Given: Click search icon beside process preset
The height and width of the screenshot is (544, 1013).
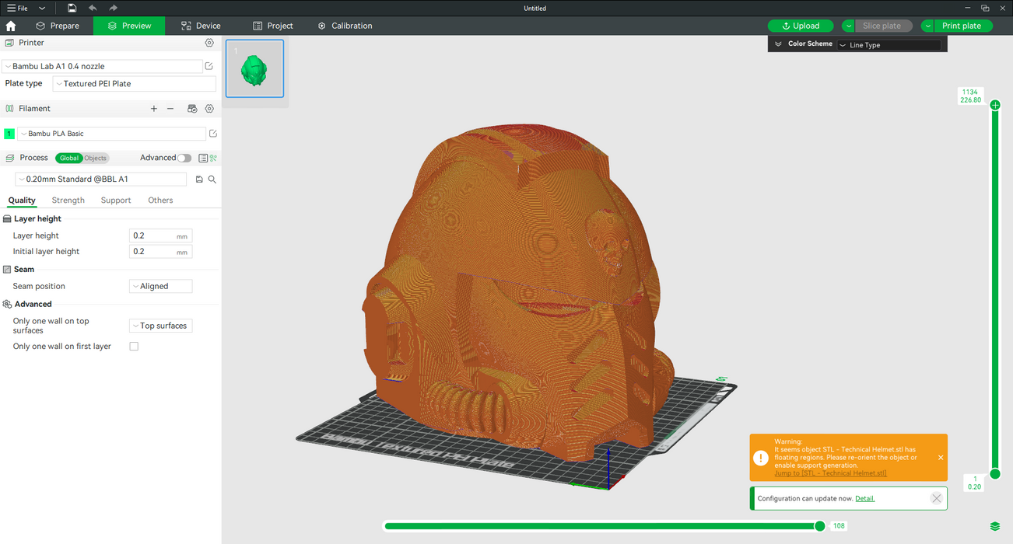Looking at the screenshot, I should pyautogui.click(x=212, y=180).
